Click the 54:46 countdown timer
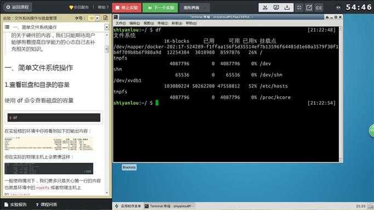374x210 pixels. [x=359, y=7]
